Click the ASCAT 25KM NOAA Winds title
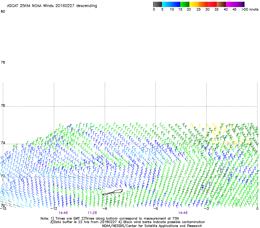Image resolution: width=260 pixels, height=228 pixels. (52, 6)
